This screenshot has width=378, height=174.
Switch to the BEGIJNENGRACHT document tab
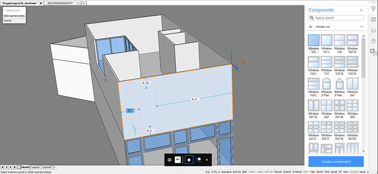tap(60, 3)
